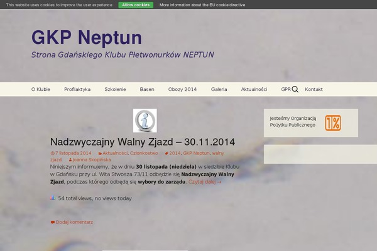
Task: Open the Aktualności category link in post meta
Action: (115, 153)
